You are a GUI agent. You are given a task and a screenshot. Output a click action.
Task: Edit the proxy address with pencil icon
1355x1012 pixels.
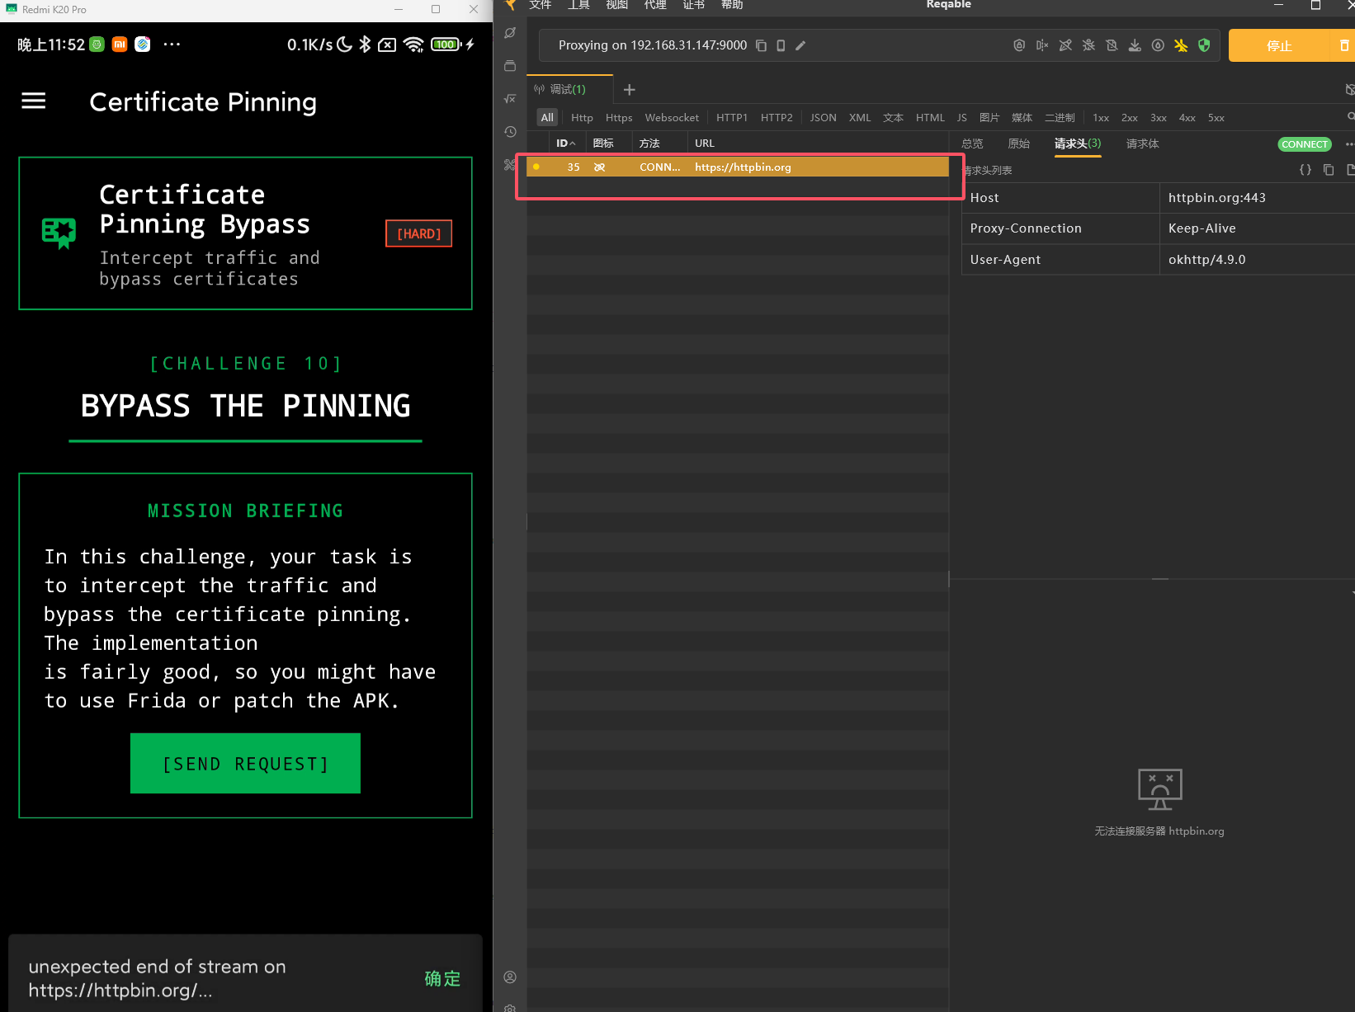click(x=800, y=45)
